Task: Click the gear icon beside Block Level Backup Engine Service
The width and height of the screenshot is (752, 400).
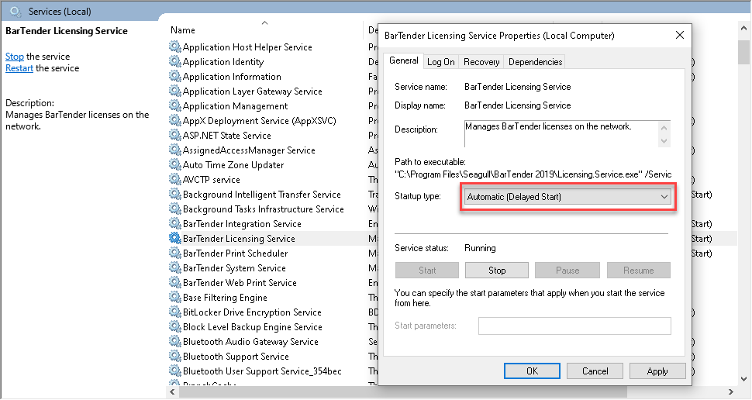Action: pyautogui.click(x=174, y=326)
